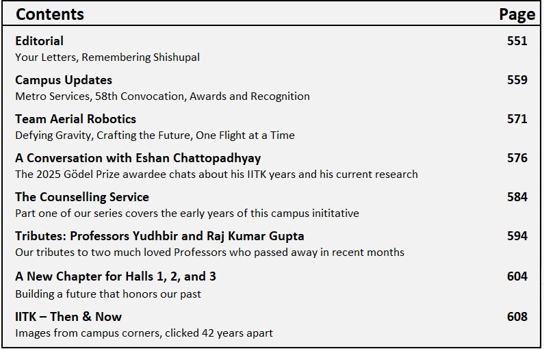Viewport: 544px width, 349px height.
Task: Click the Contents header title
Action: click(49, 14)
